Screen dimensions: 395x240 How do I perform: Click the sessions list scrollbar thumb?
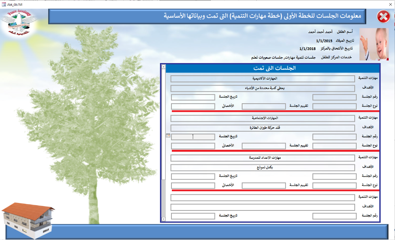click(x=164, y=125)
